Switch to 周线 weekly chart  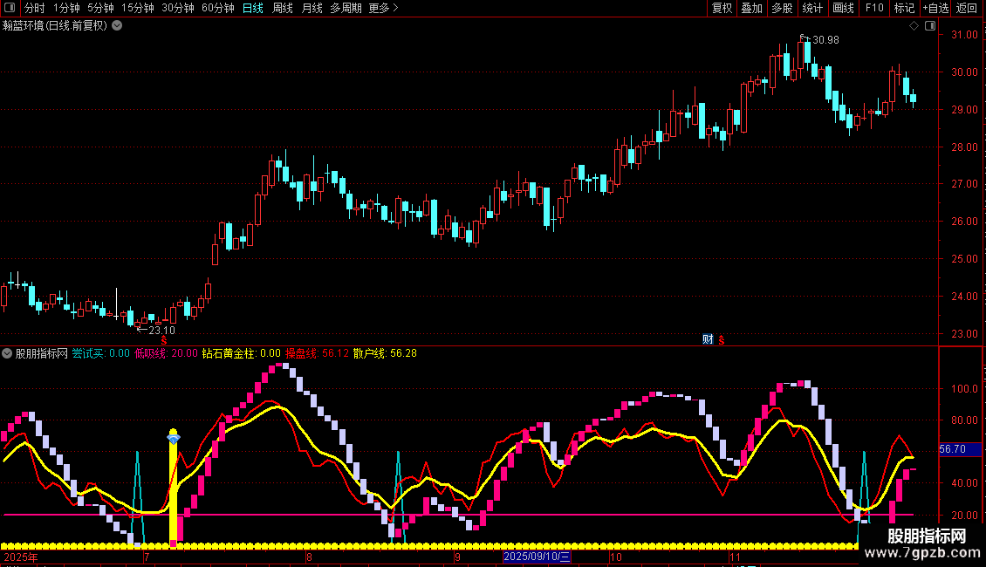click(x=283, y=8)
